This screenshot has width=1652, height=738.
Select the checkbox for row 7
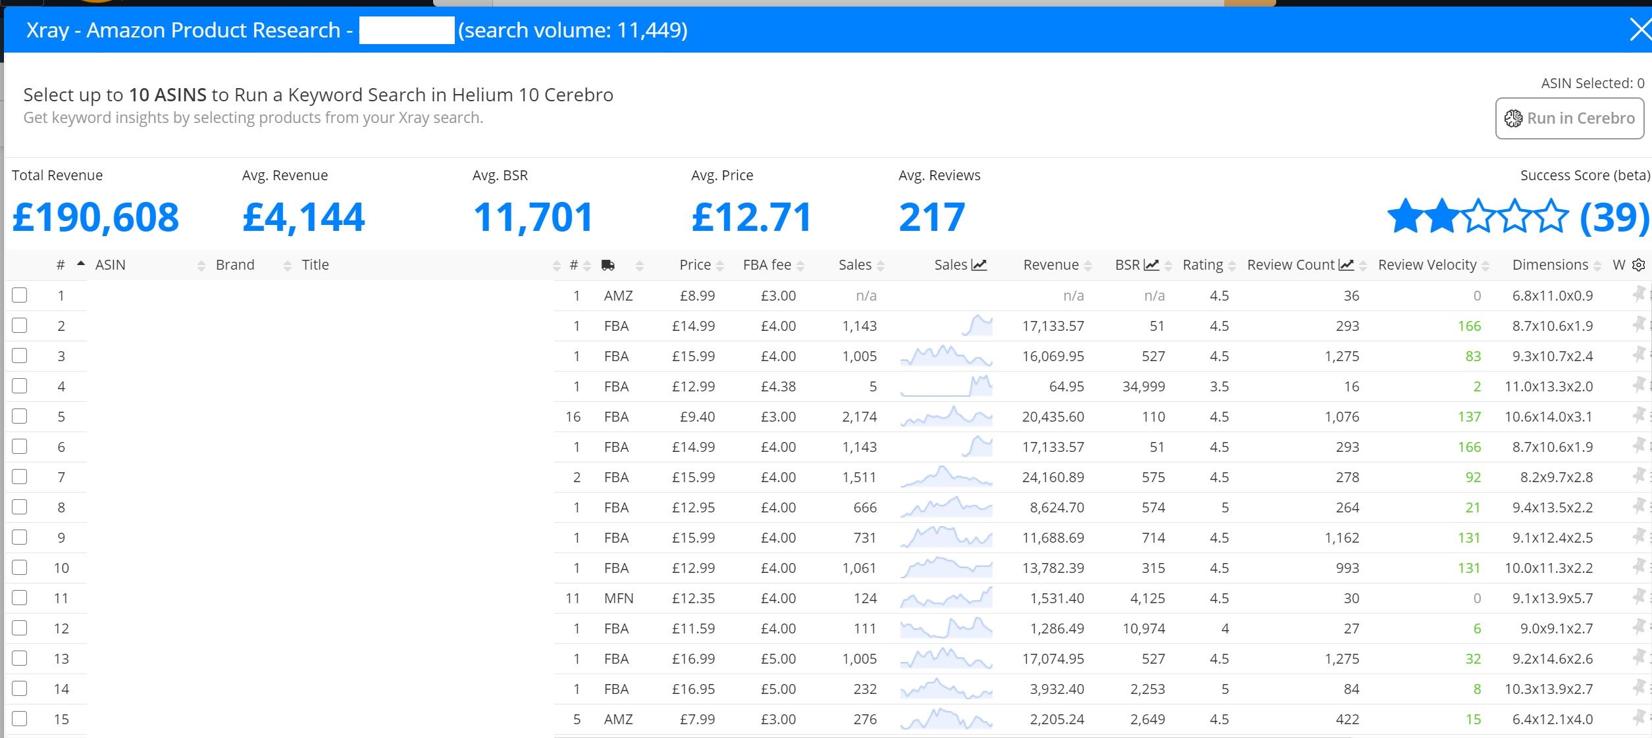point(20,477)
